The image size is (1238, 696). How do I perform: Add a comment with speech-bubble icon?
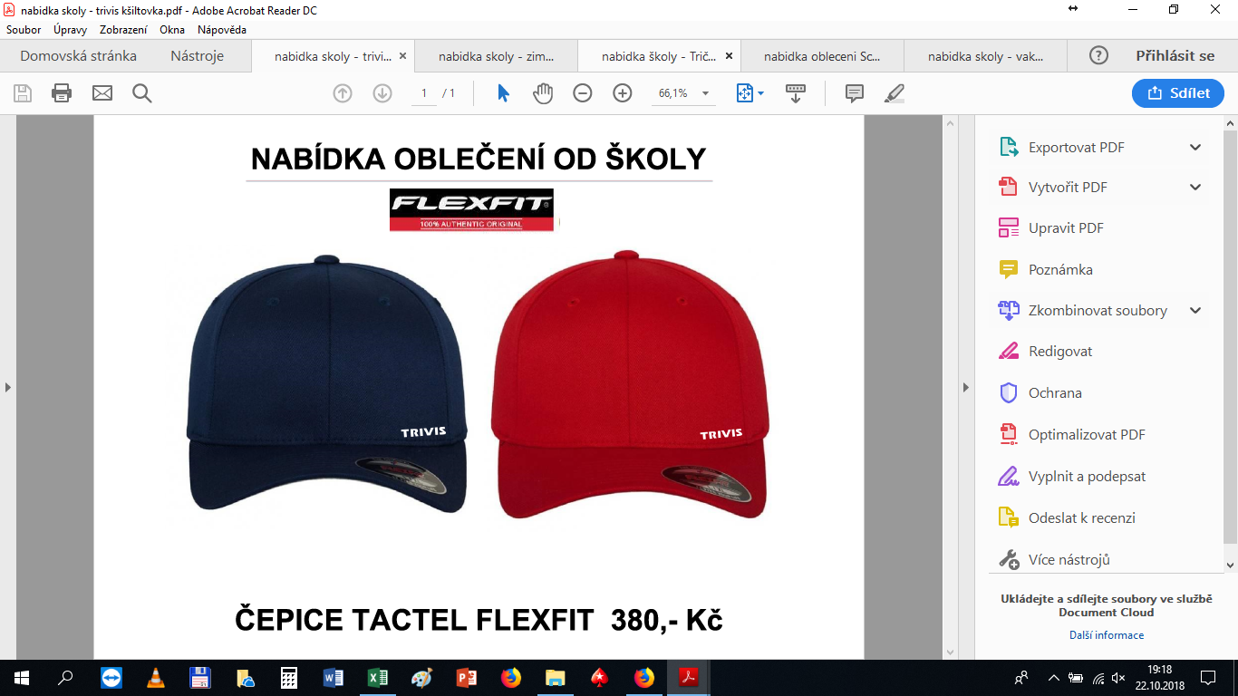(854, 93)
